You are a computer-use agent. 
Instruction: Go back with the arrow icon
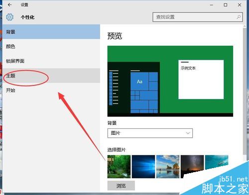coord(9,5)
